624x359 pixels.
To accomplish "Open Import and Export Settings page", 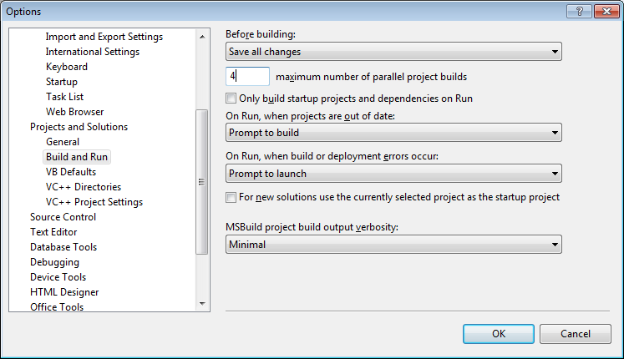I will pos(104,37).
